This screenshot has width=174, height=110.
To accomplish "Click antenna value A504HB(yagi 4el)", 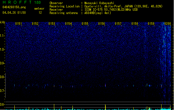I will (98, 13).
